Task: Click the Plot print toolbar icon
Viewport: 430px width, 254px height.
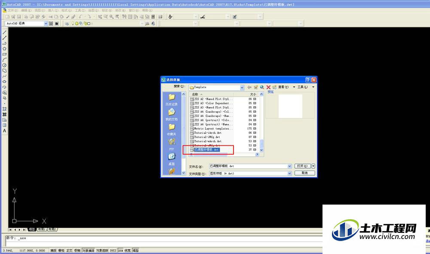Action: [26, 17]
